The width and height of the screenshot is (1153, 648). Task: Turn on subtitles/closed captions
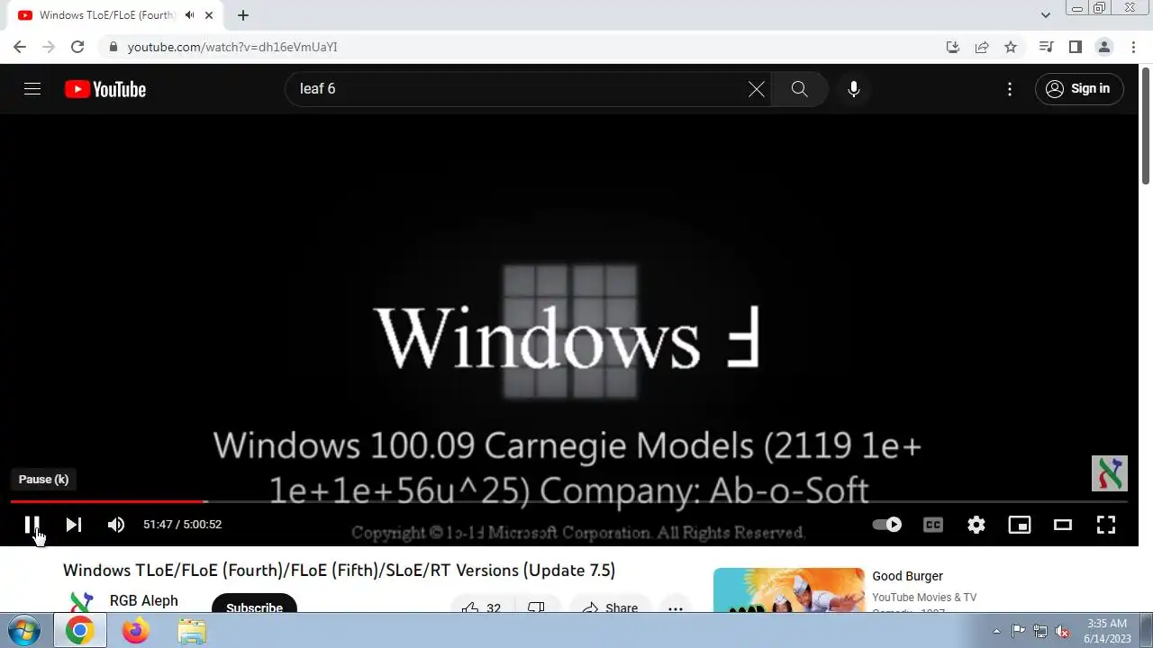click(933, 525)
